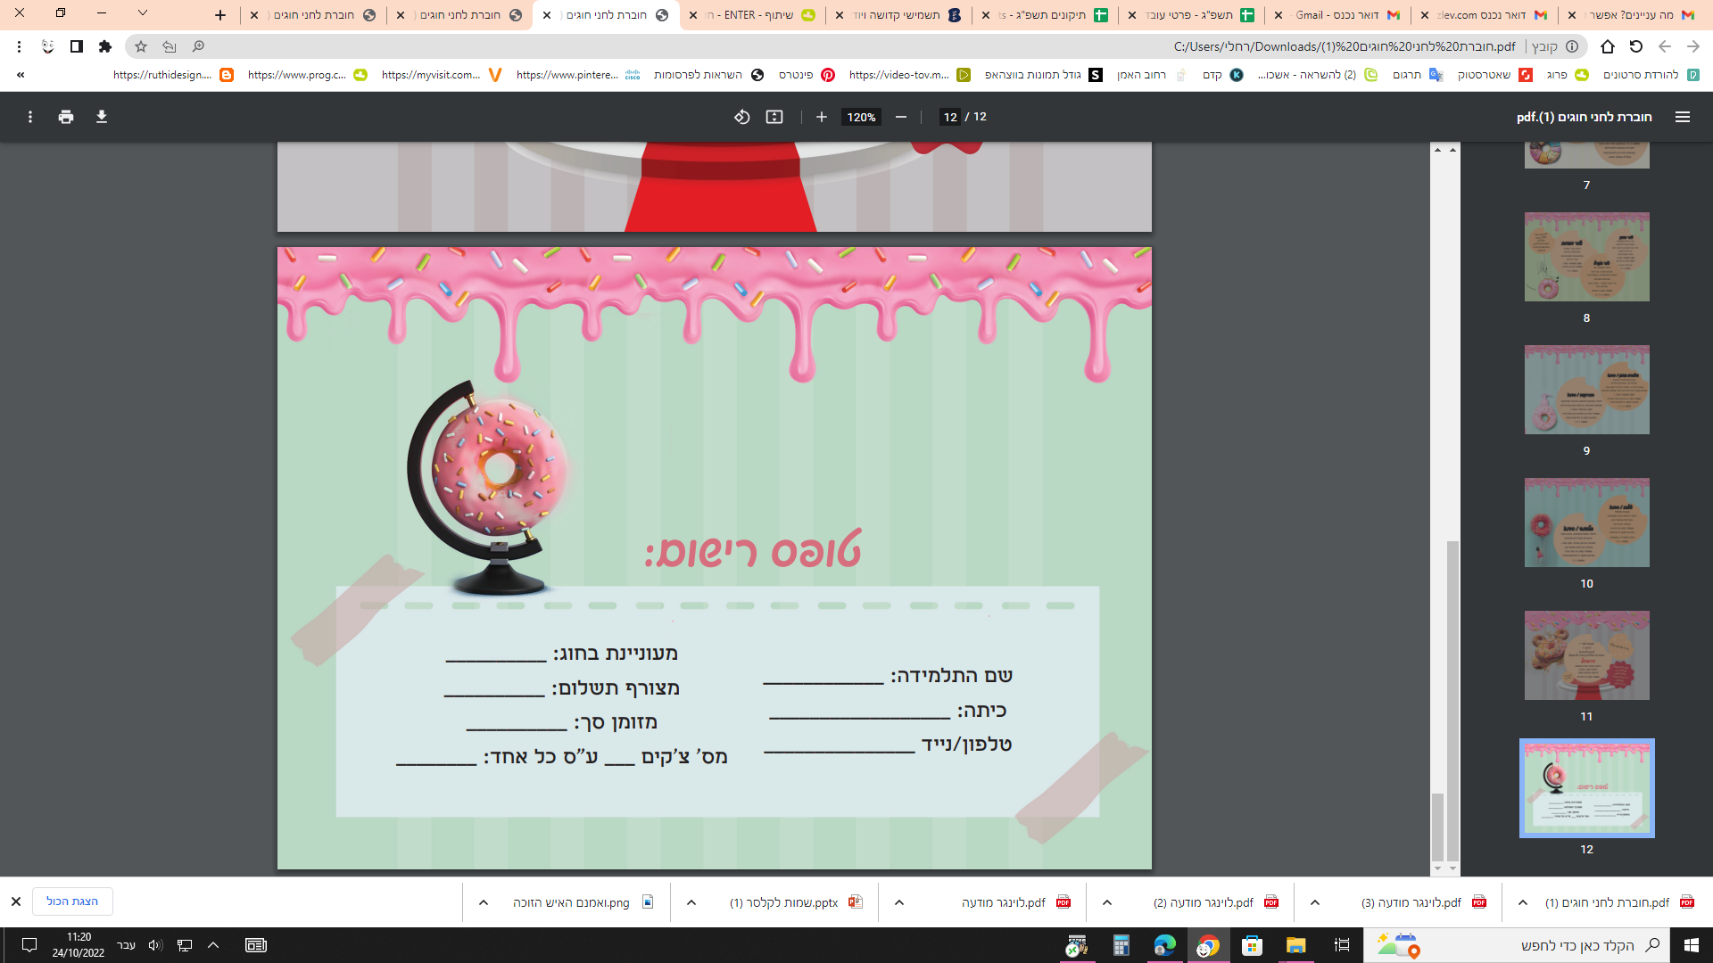Zoom in with the plus icon
This screenshot has width=1713, height=963.
point(822,117)
